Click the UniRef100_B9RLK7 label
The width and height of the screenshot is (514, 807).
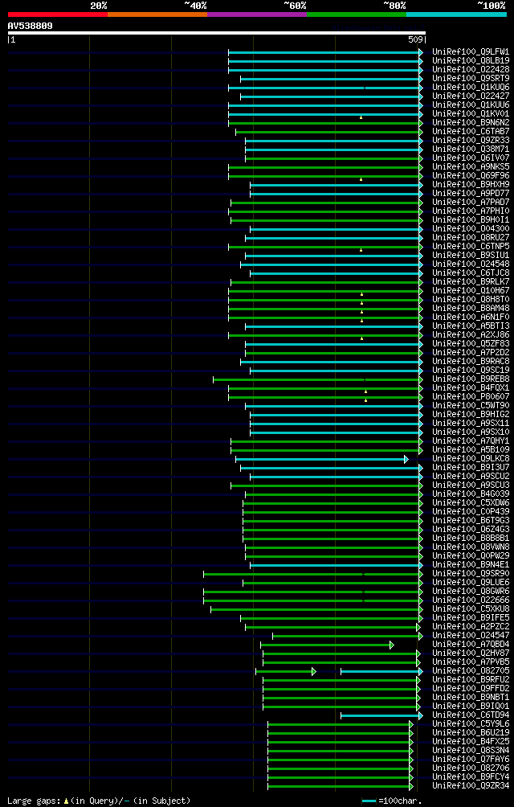(471, 281)
